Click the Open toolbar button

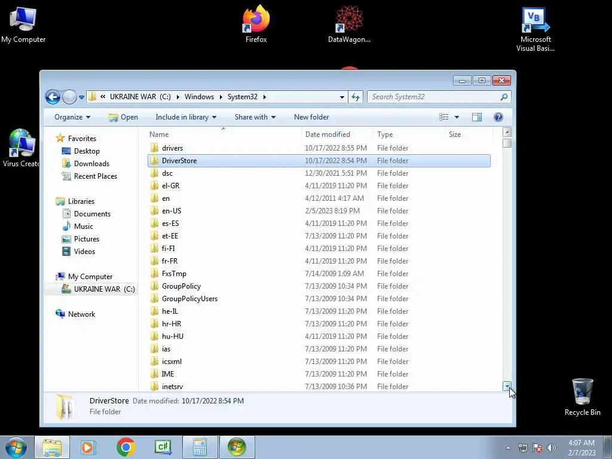pos(123,117)
